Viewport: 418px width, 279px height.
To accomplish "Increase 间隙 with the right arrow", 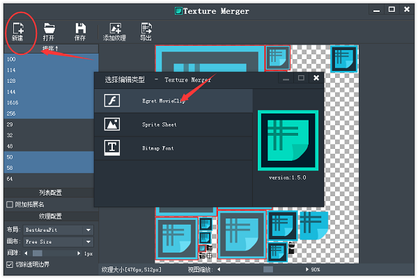I will pyautogui.click(x=79, y=253).
